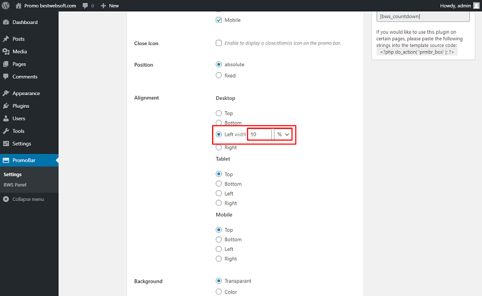Click the Collapse menu arrow icon
The image size is (482, 296).
click(x=6, y=199)
